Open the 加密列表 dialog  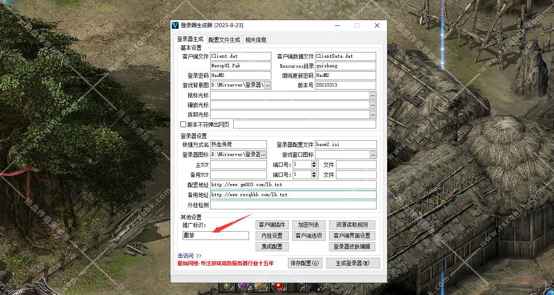point(308,225)
